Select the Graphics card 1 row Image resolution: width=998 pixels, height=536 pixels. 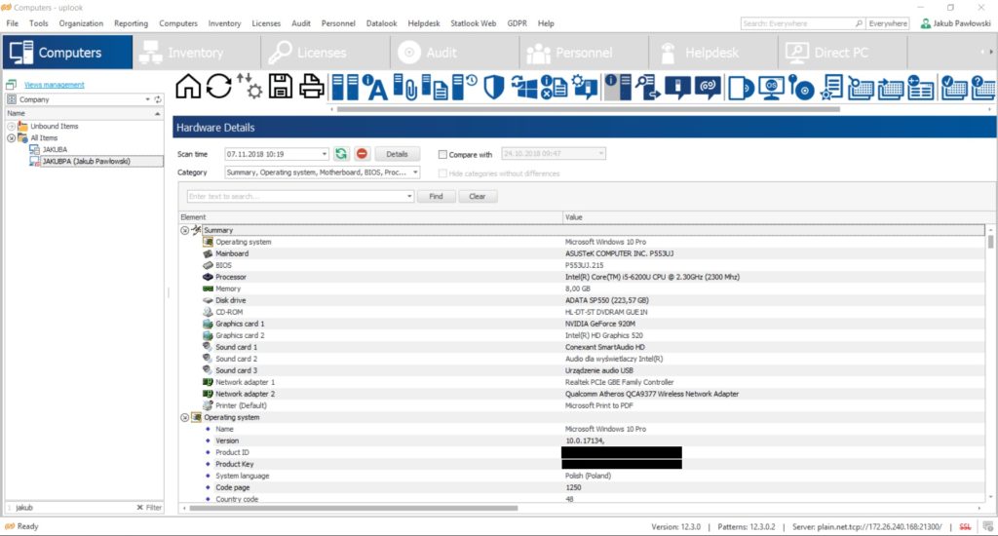pyautogui.click(x=582, y=324)
